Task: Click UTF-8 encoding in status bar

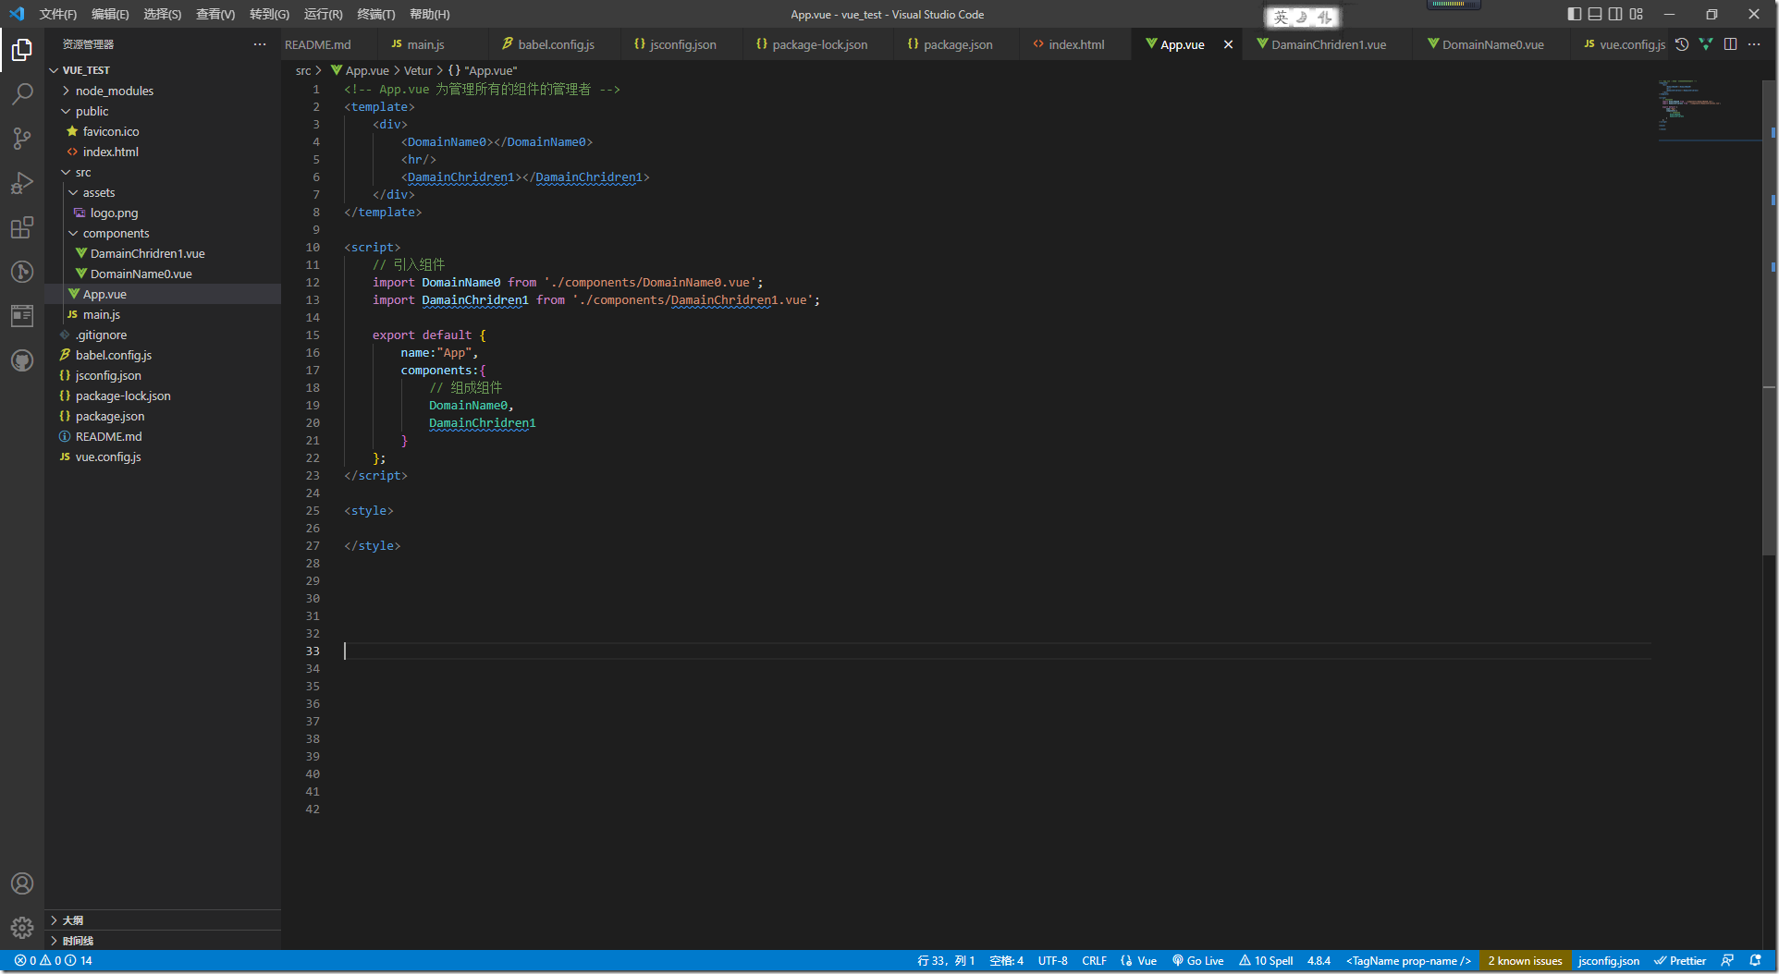Action: 1052,961
